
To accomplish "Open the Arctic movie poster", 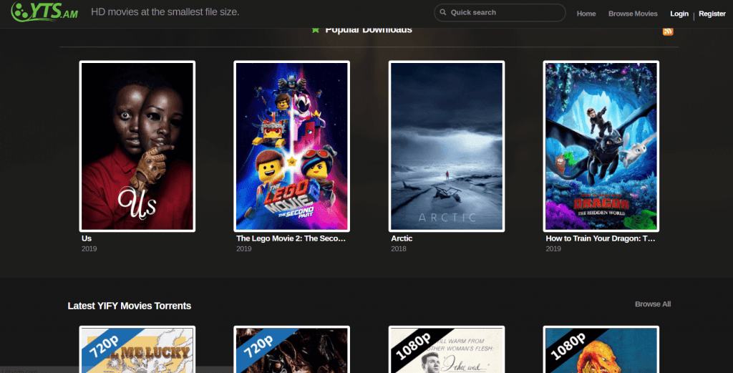I will coord(446,146).
